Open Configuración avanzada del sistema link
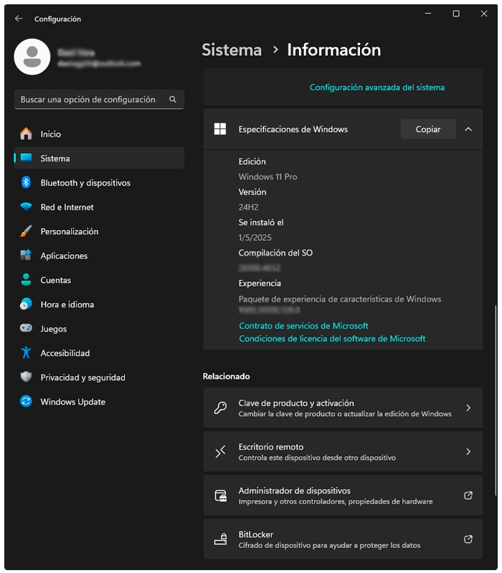Screen dimensions: 502x573 click(377, 87)
